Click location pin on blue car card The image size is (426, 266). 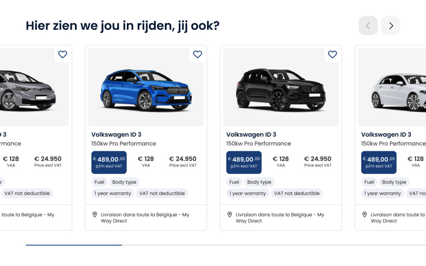(x=95, y=215)
